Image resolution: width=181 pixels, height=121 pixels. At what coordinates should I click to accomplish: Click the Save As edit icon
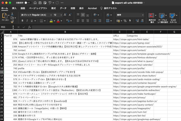coord(45,3)
